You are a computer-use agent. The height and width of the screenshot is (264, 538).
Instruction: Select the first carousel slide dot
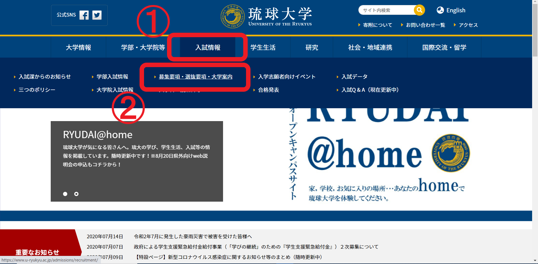(65, 194)
